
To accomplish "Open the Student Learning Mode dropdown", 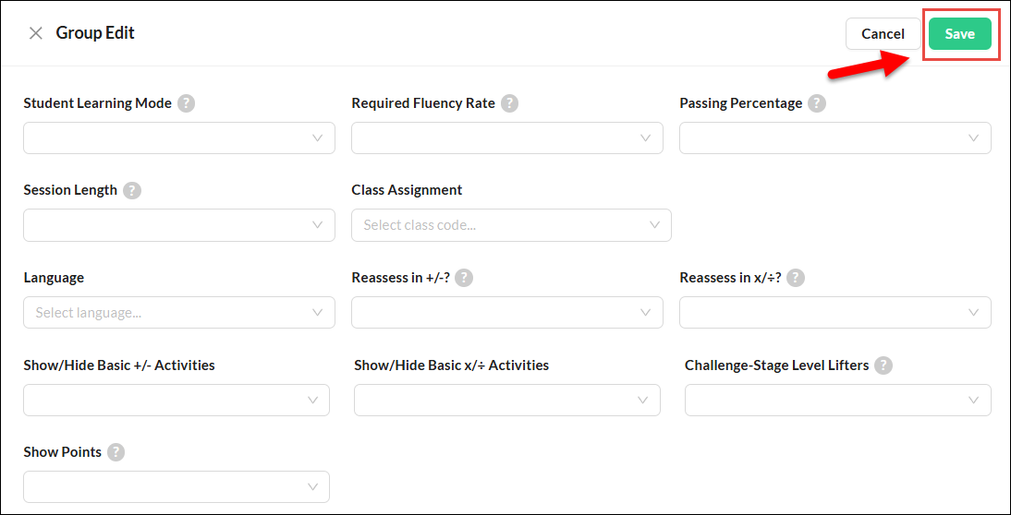I will click(x=179, y=138).
